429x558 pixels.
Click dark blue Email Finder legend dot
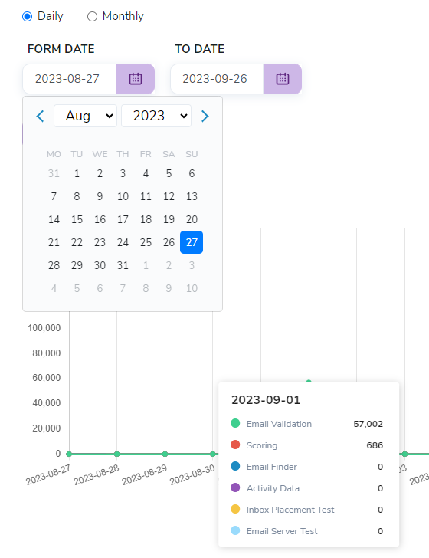click(235, 466)
